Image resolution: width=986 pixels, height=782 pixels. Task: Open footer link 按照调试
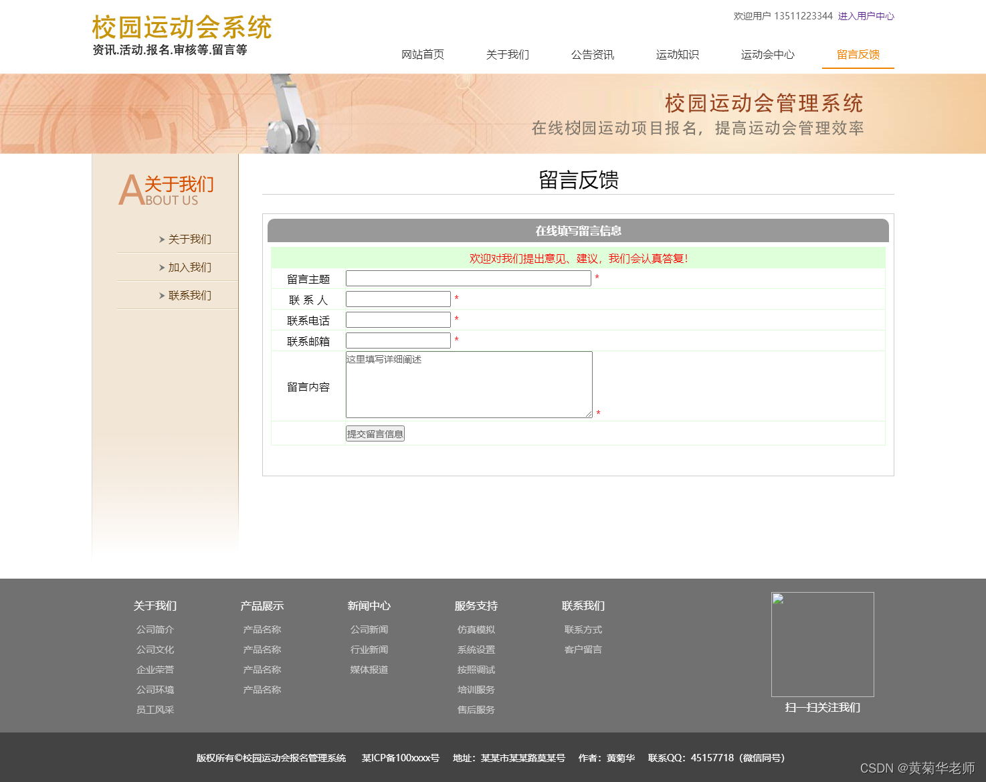[x=476, y=670]
